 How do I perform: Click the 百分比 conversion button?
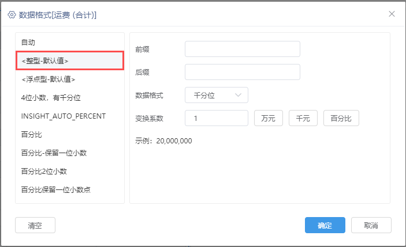pyautogui.click(x=341, y=118)
